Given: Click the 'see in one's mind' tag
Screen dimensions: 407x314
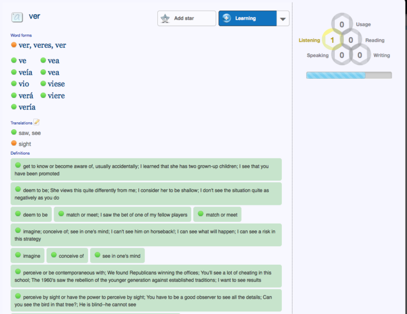Looking at the screenshot, I should point(117,256).
